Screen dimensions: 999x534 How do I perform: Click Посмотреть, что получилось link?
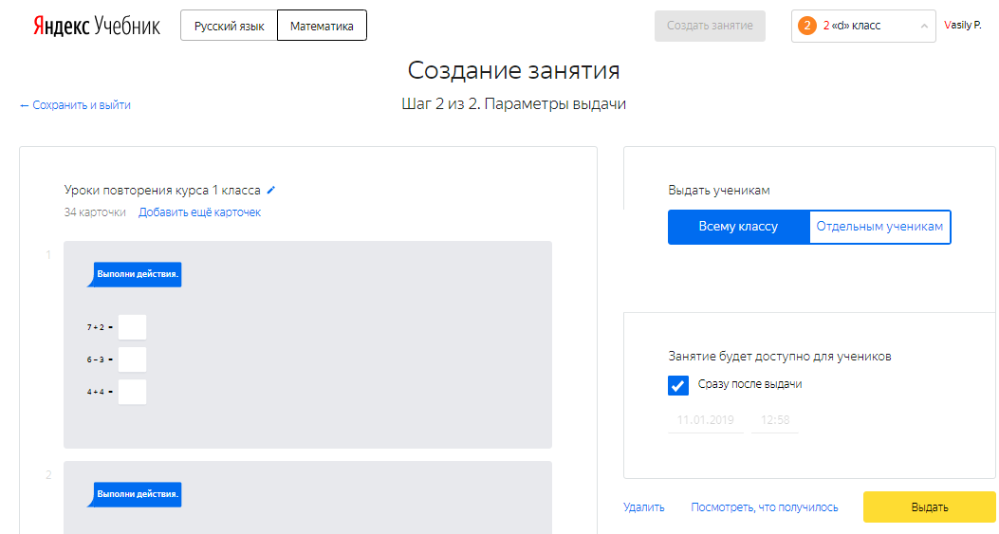point(765,507)
